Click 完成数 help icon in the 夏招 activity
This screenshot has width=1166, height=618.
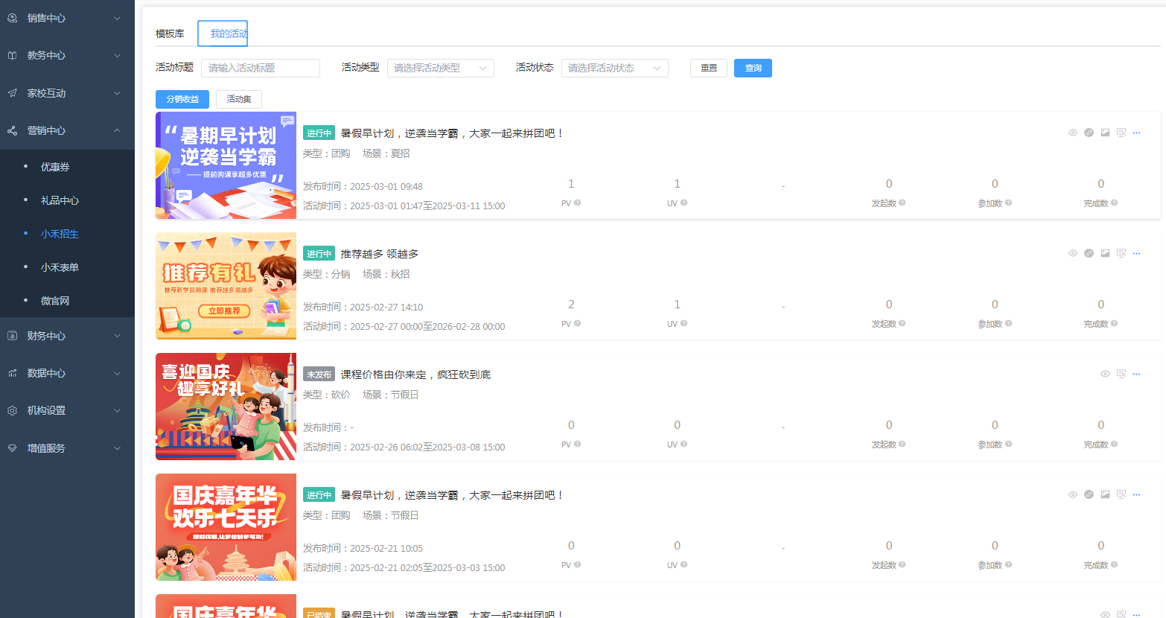click(x=1114, y=203)
